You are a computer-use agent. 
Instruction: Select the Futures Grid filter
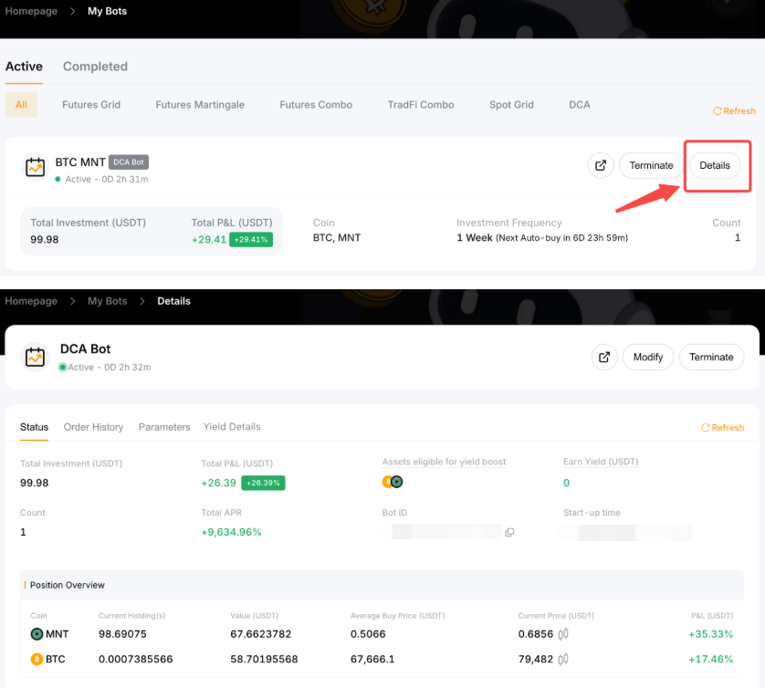pos(91,105)
